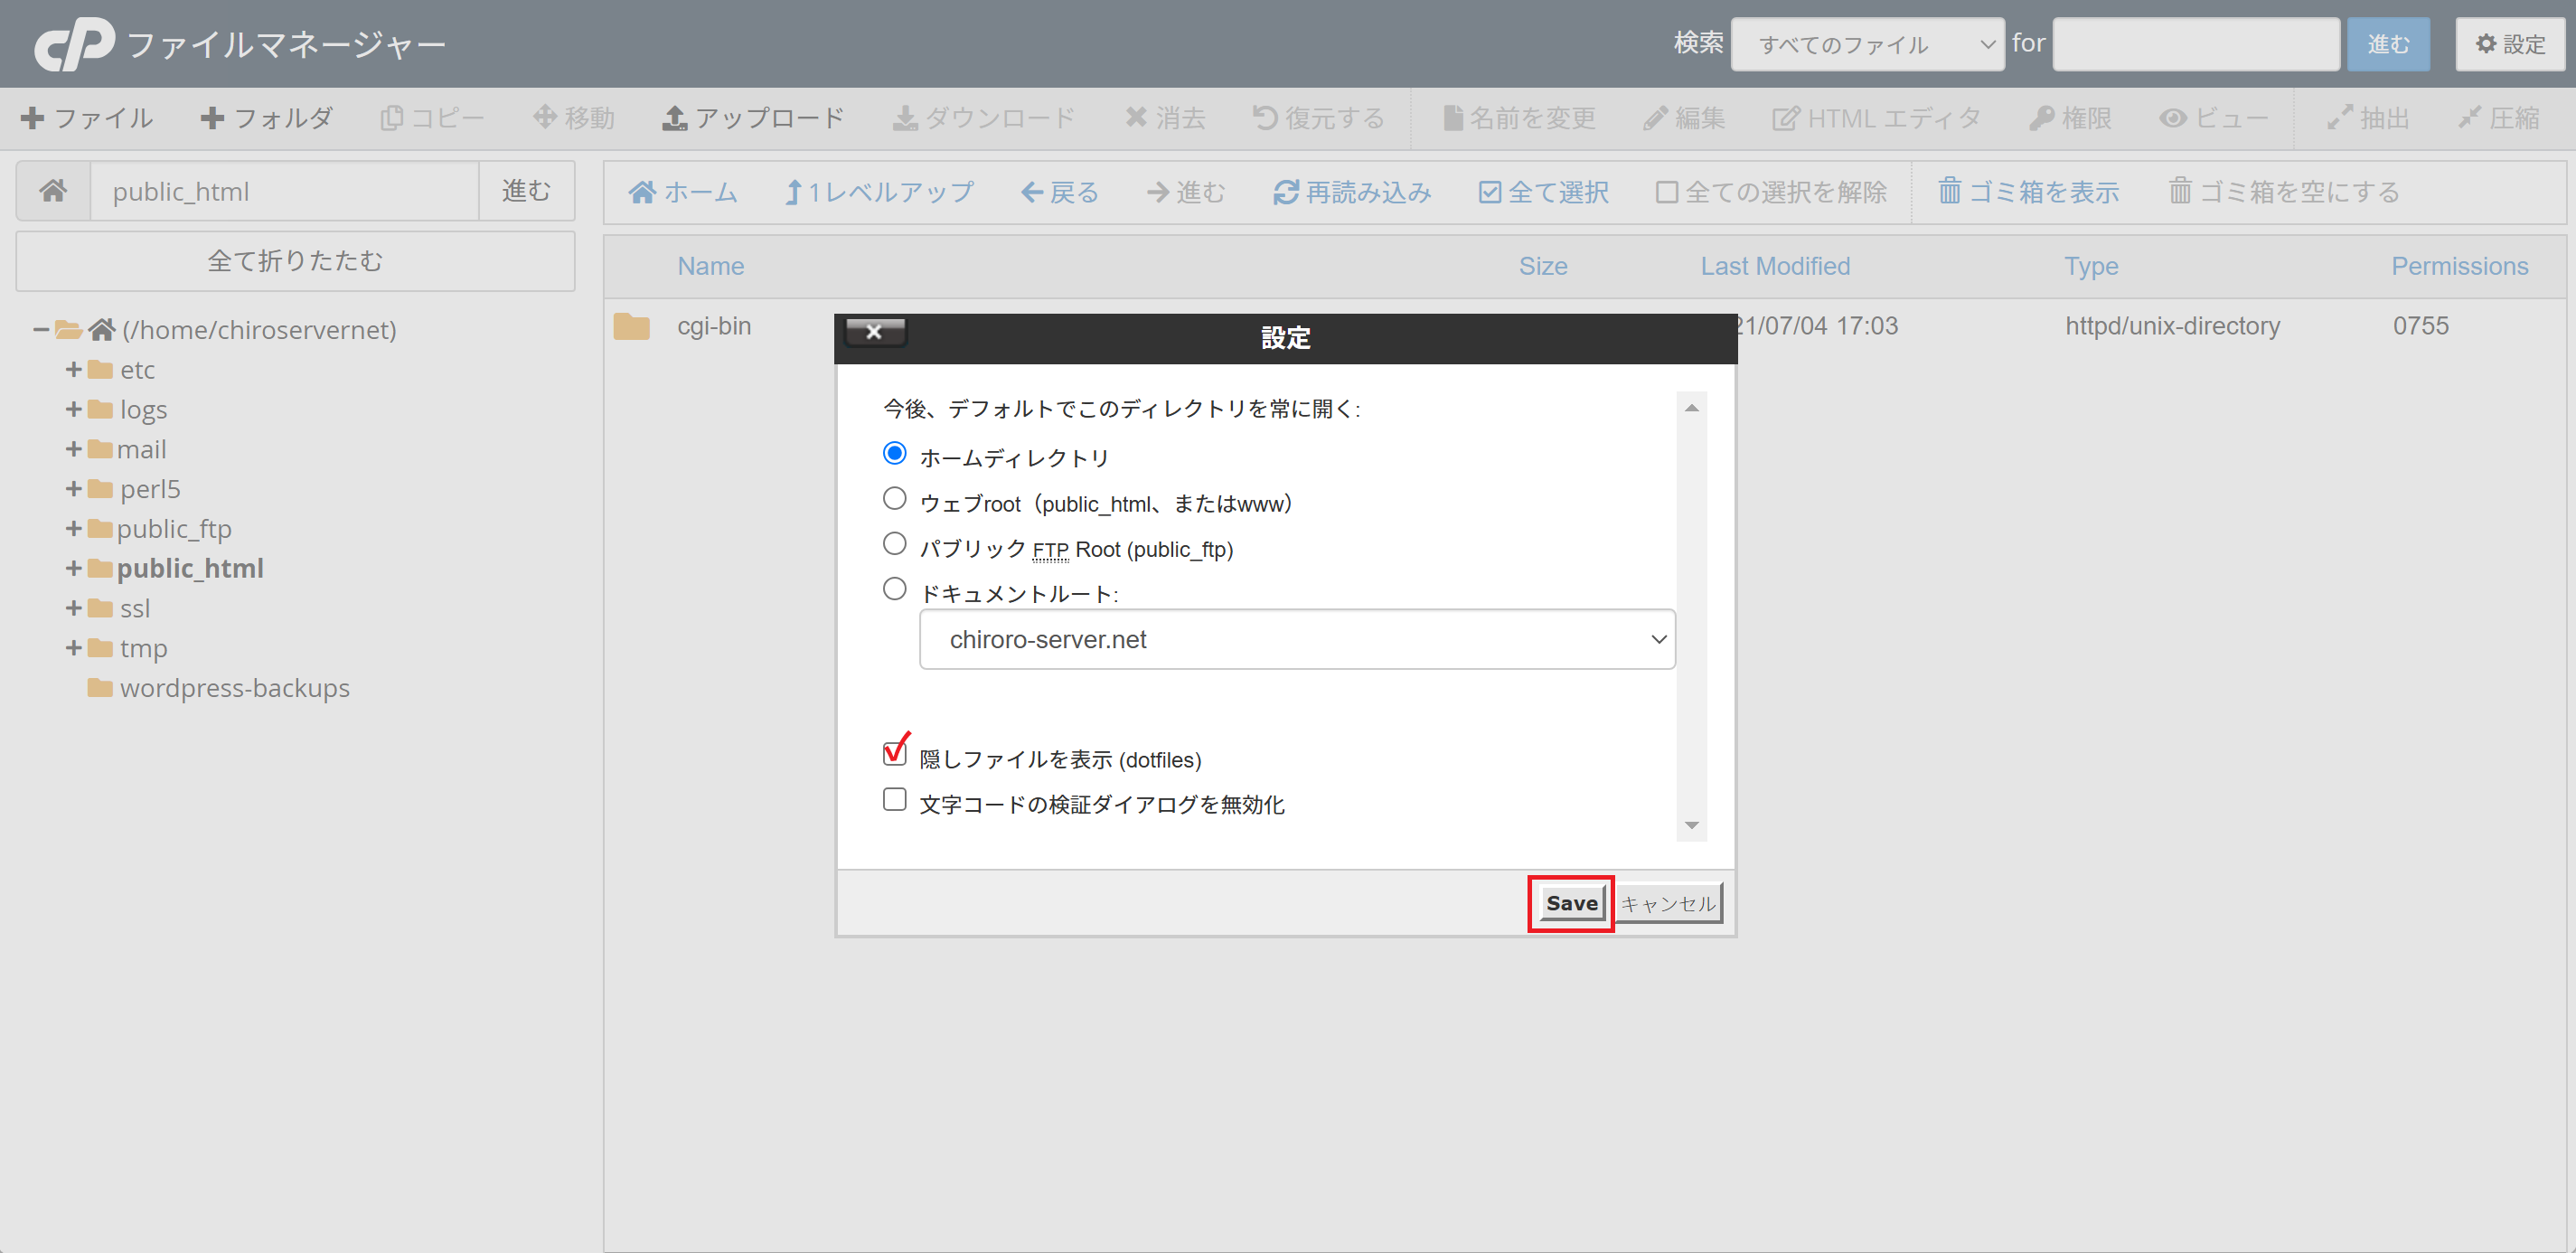The image size is (2576, 1253).
Task: Expand the mail folder
Action: click(73, 449)
